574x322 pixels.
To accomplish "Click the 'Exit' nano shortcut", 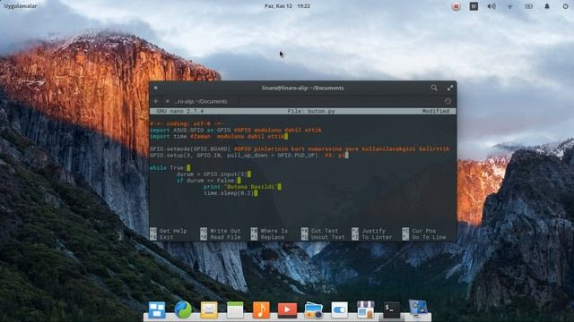I will pos(166,237).
